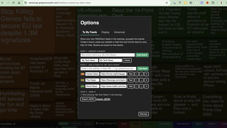The image size is (227, 128).
Task: Open 'Snap is finally about to ship' tile
Action: pyautogui.click(x=187, y=106)
